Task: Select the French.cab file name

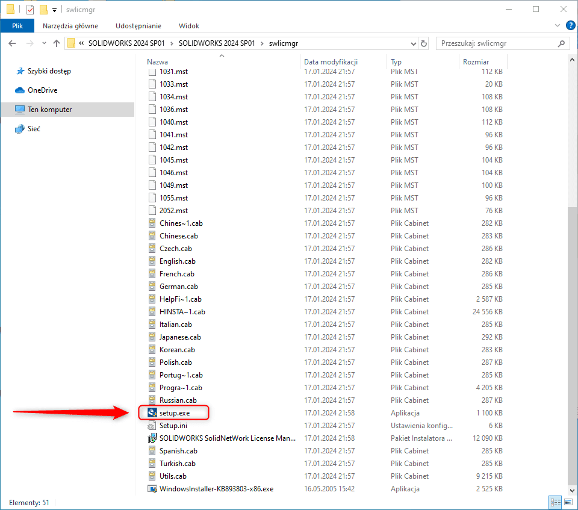Action: 177,274
